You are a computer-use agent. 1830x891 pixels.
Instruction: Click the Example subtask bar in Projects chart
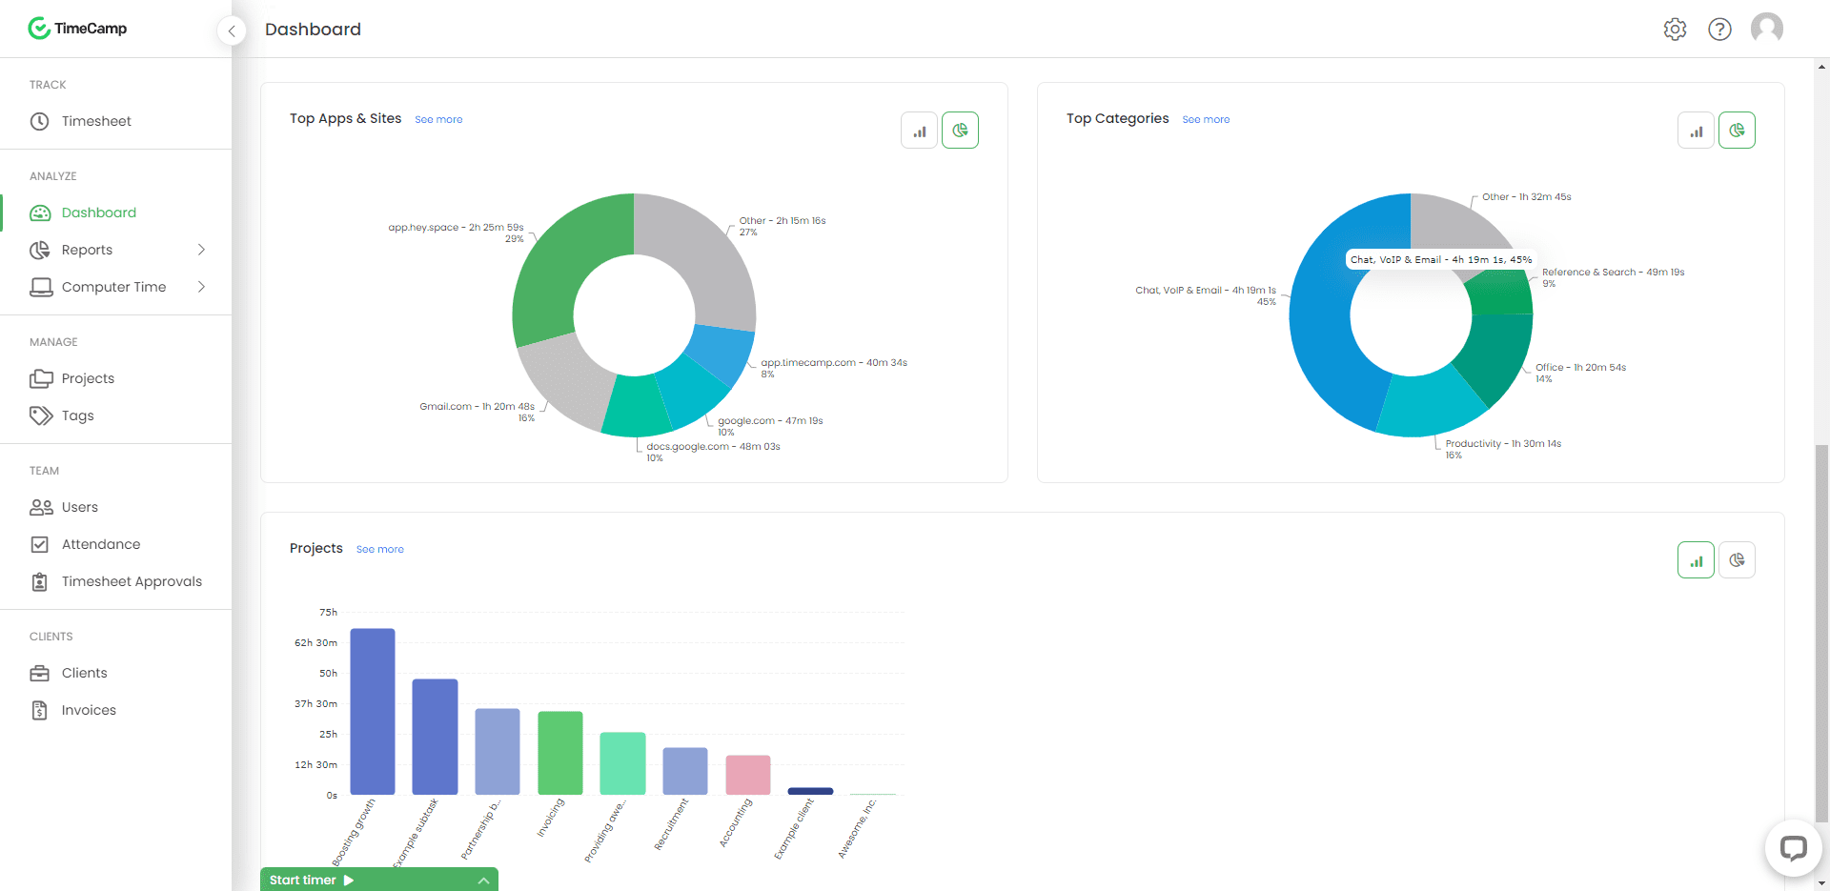[435, 737]
